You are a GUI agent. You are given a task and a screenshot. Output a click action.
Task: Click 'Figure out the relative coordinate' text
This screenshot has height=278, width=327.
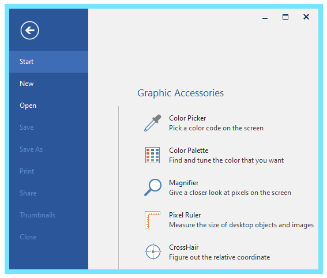(x=219, y=257)
